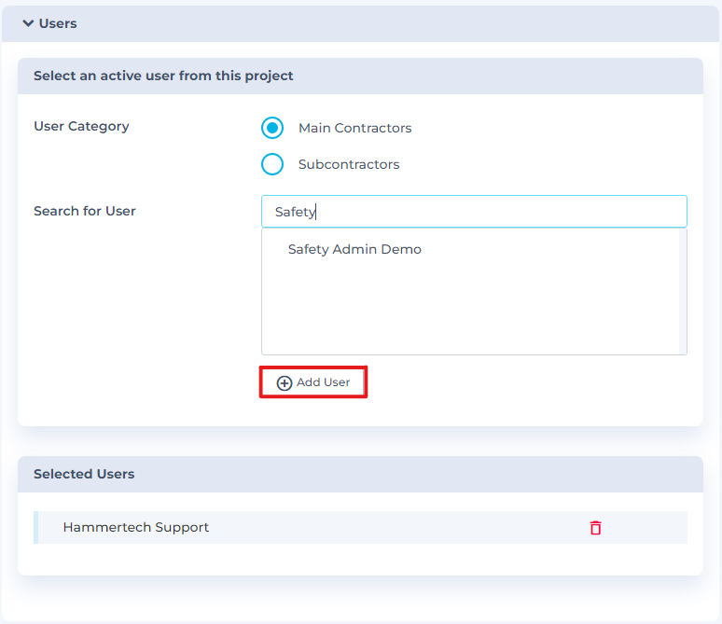Click blue accent bar beside Hammertech Support
Image resolution: width=722 pixels, height=624 pixels.
coord(35,528)
